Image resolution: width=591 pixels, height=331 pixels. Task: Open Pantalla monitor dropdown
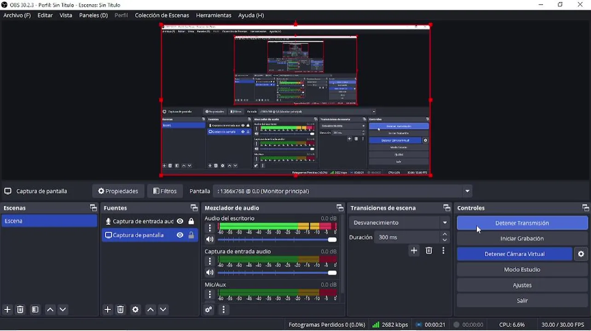click(467, 191)
